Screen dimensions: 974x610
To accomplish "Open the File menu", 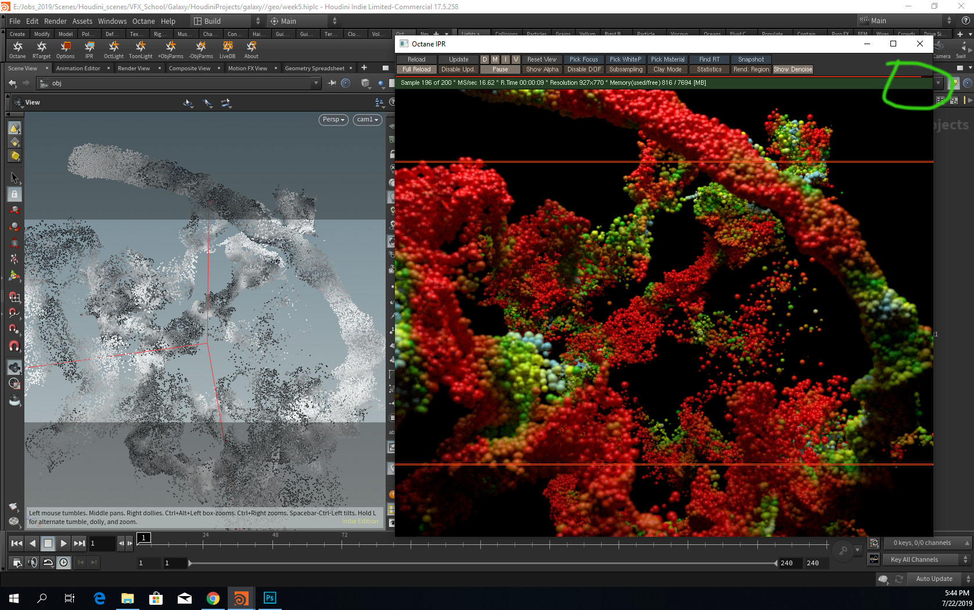I will [15, 21].
